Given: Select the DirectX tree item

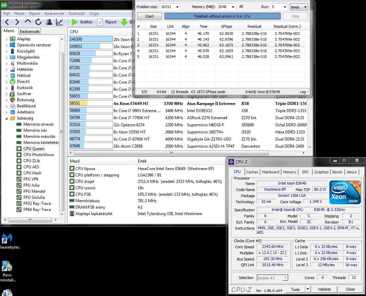Looking at the screenshot, I should [x=23, y=82].
